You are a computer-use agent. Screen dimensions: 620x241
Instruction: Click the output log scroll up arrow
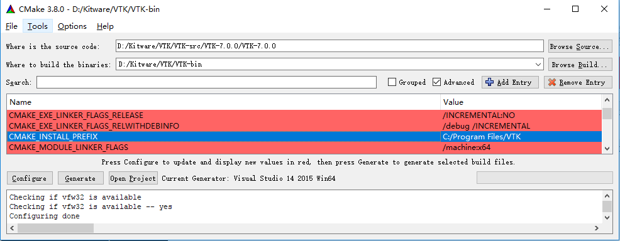(607, 196)
